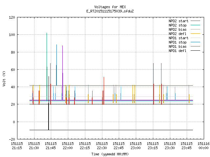The width and height of the screenshot is (210, 157).
Task: Select the 'NPD1 bias' legend label
Action: click(178, 46)
